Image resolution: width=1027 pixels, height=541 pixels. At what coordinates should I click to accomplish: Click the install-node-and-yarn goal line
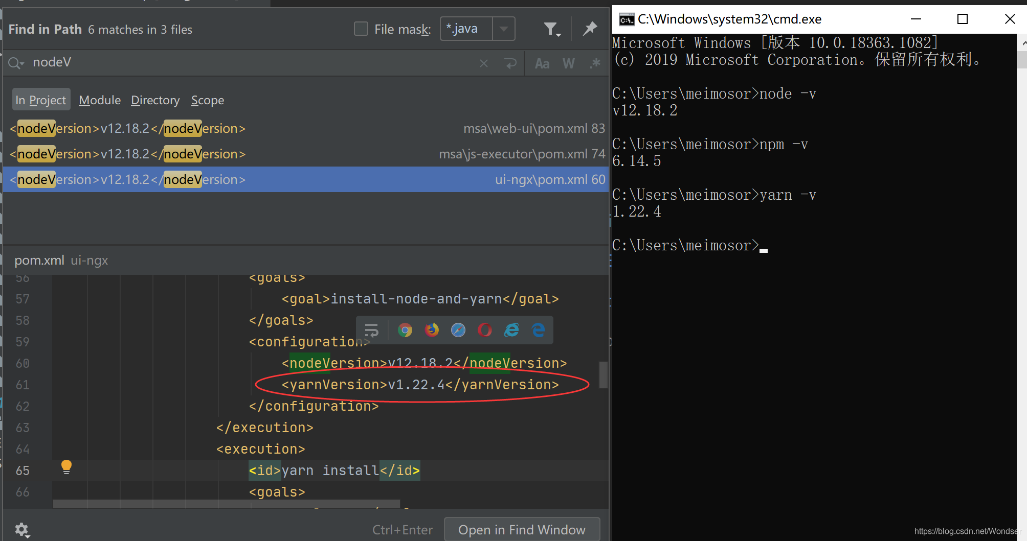[x=420, y=299]
